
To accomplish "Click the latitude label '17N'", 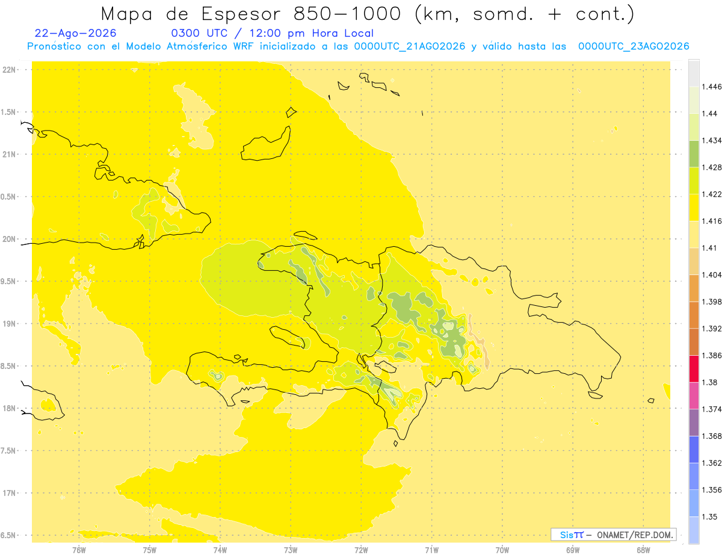I will 10,493.
